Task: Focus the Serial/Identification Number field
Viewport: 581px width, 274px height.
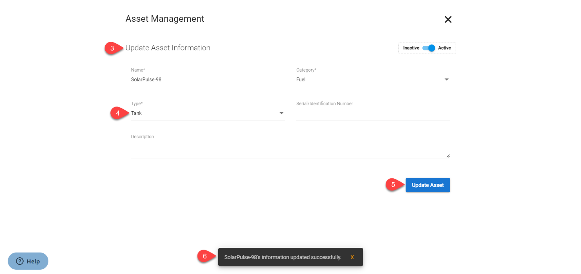Action: pyautogui.click(x=373, y=114)
